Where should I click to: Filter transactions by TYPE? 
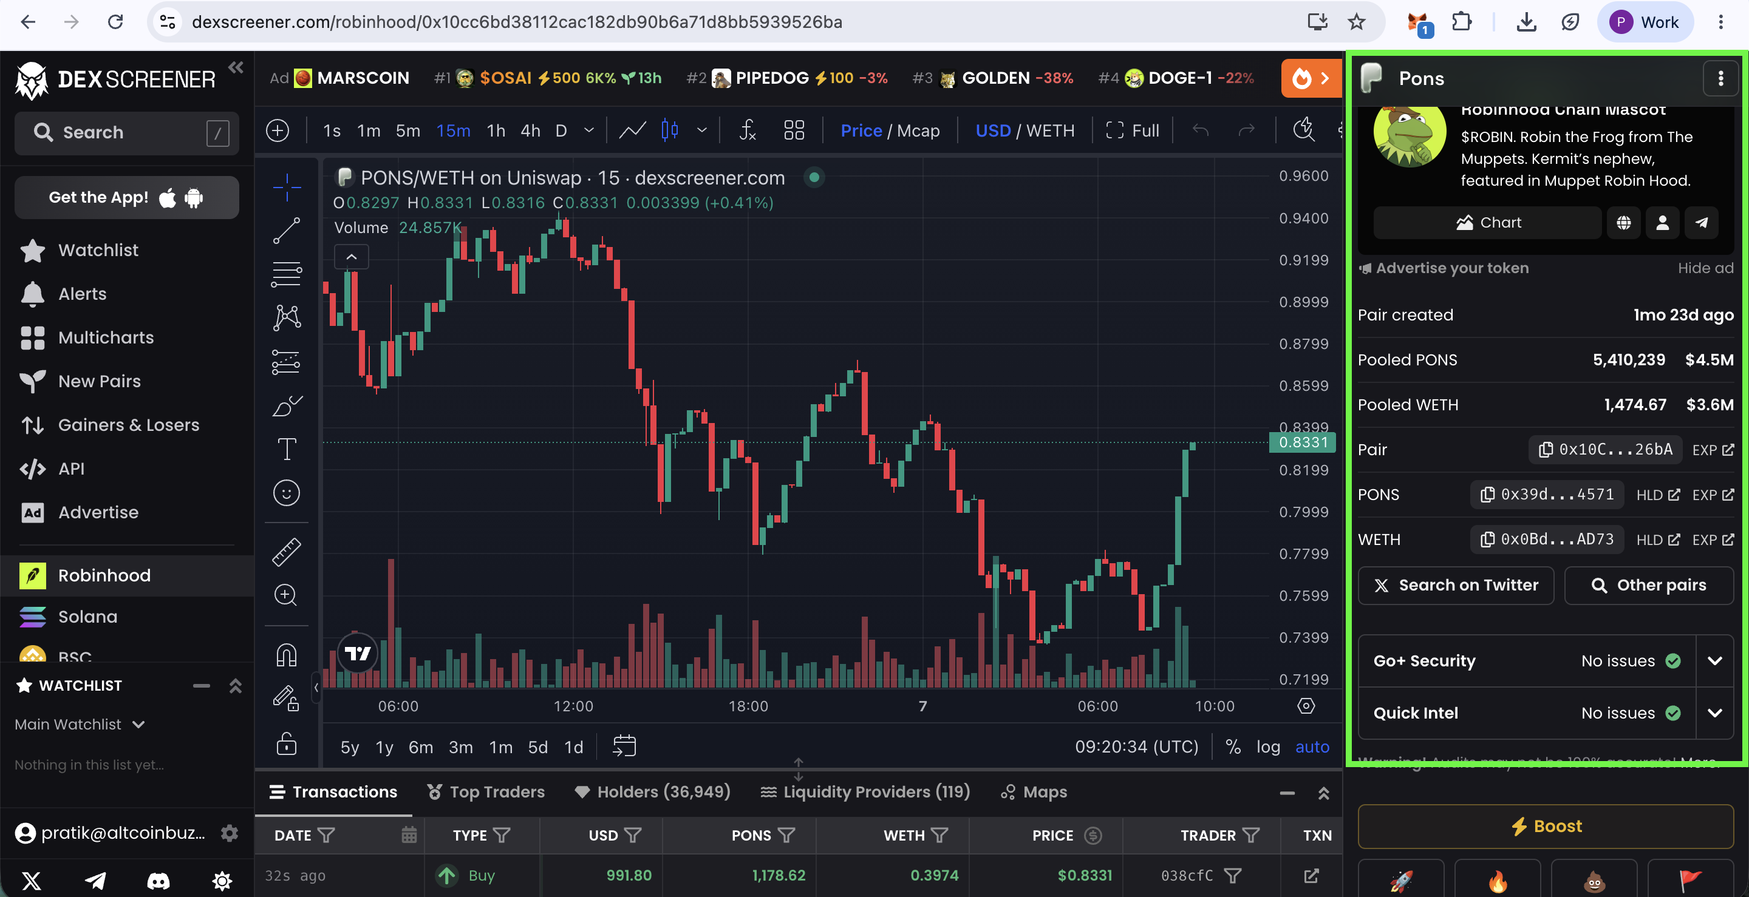pyautogui.click(x=502, y=835)
